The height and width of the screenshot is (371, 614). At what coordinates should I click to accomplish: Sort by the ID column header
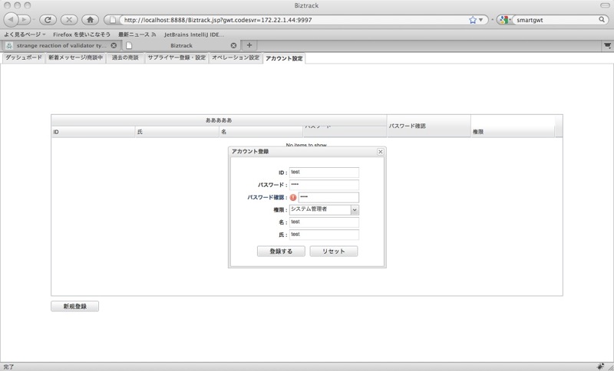tap(92, 132)
